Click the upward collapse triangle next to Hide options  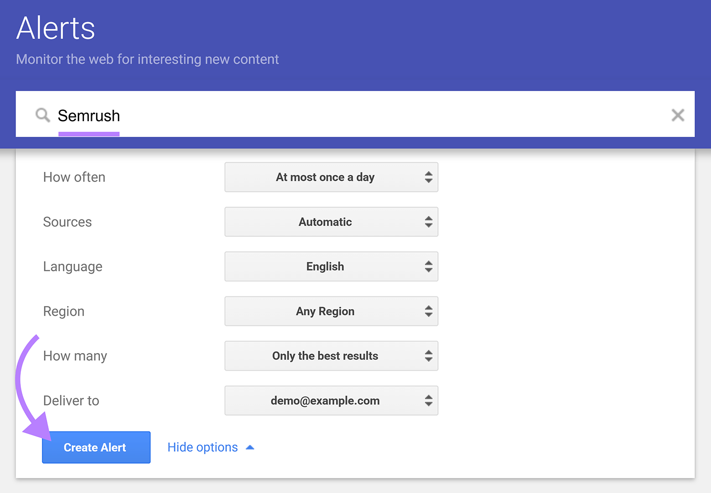tap(250, 447)
